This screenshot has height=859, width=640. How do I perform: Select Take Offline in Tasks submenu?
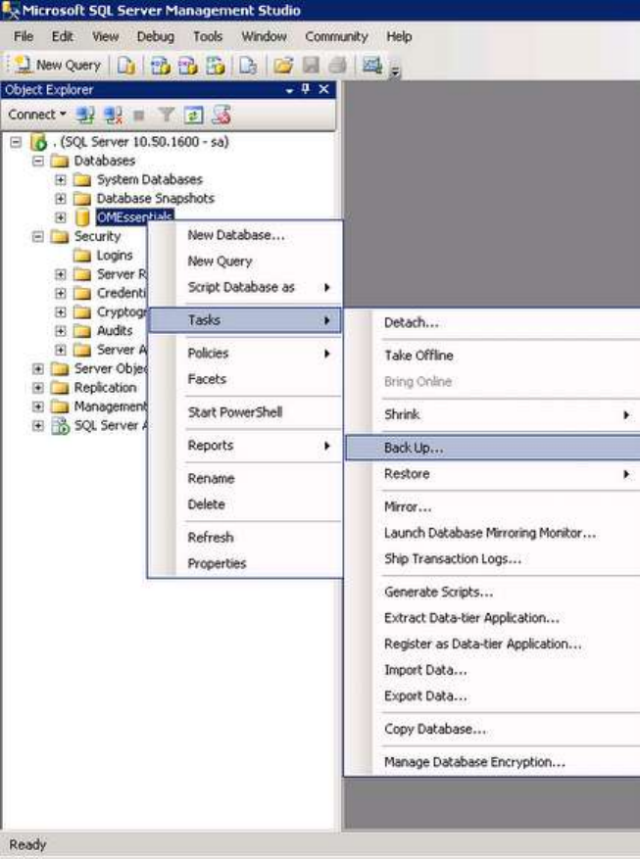click(x=493, y=356)
